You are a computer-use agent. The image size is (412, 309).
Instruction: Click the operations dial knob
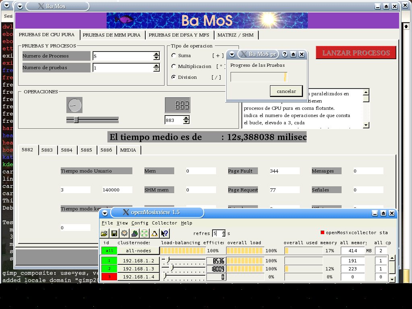pyautogui.click(x=74, y=105)
